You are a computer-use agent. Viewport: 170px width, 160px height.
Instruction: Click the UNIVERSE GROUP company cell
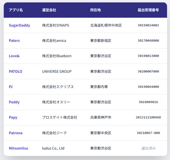coord(57,71)
